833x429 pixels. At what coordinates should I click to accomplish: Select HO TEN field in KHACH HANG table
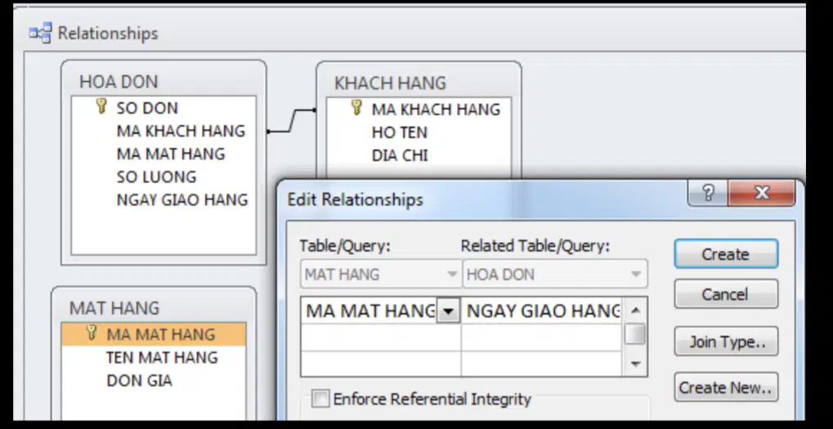(400, 132)
